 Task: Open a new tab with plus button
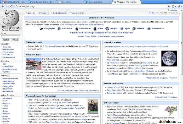(143, 2)
